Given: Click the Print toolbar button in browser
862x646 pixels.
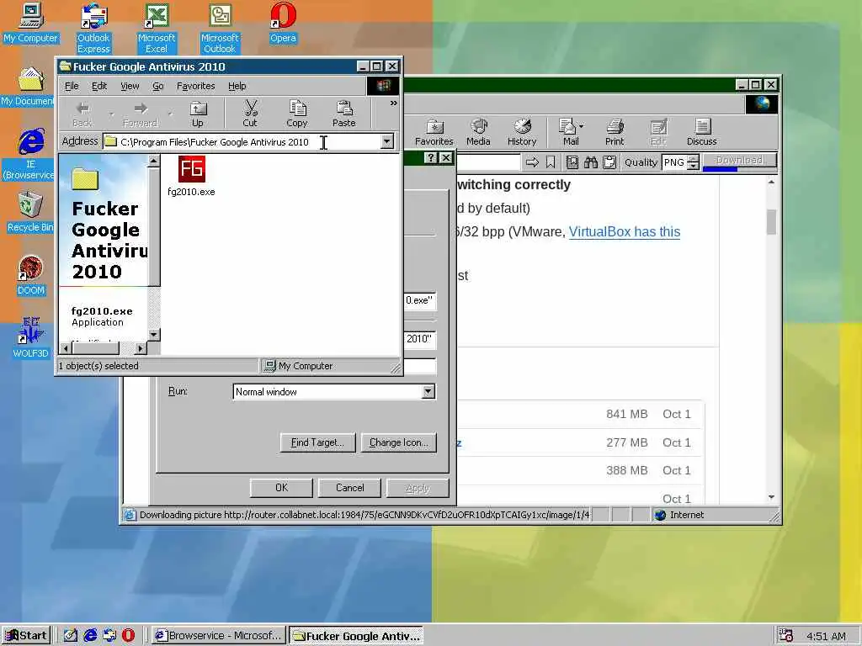Looking at the screenshot, I should coord(615,132).
